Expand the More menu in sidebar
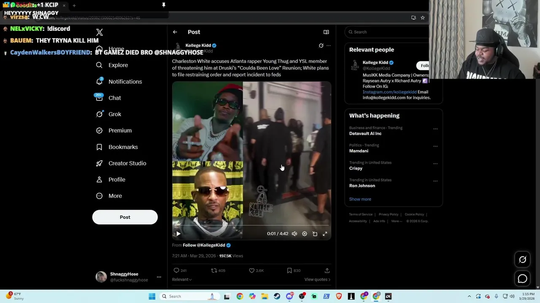 (x=109, y=196)
